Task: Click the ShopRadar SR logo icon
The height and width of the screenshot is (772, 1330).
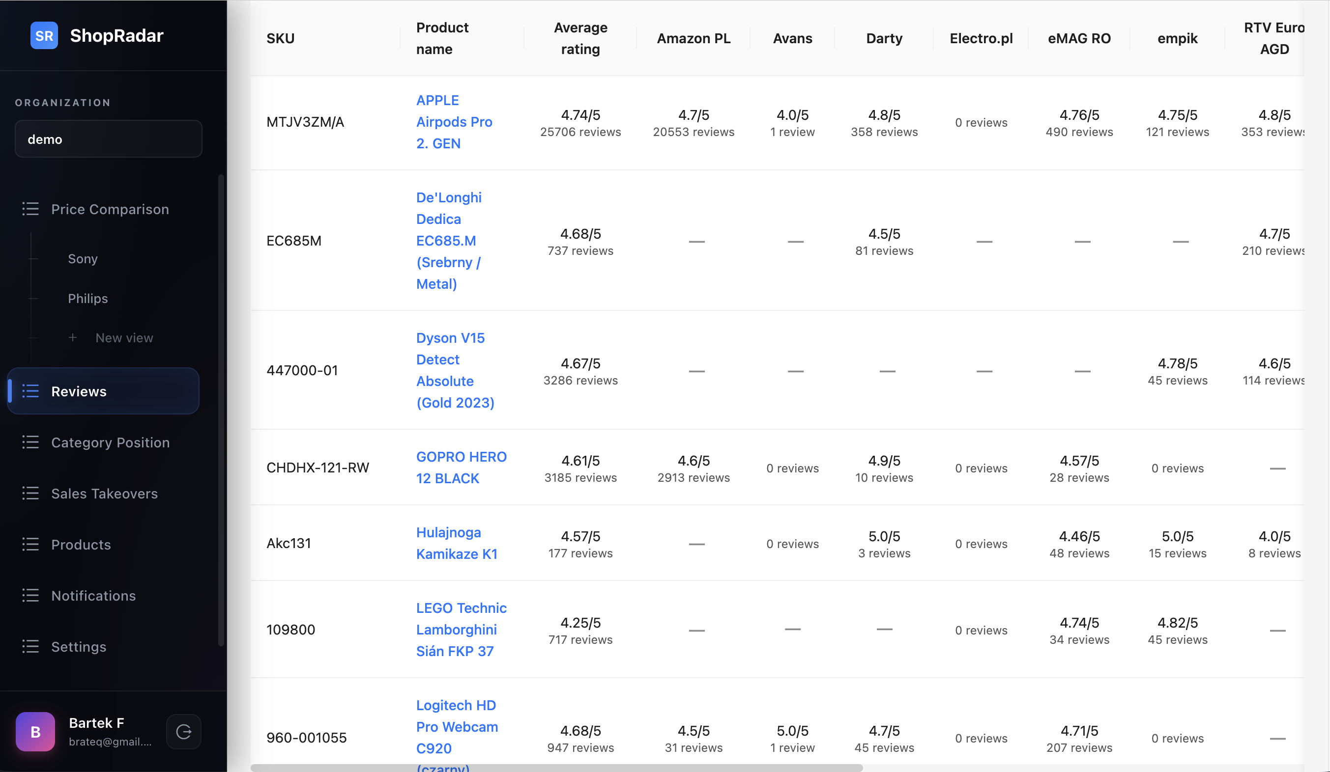Action: click(x=44, y=35)
